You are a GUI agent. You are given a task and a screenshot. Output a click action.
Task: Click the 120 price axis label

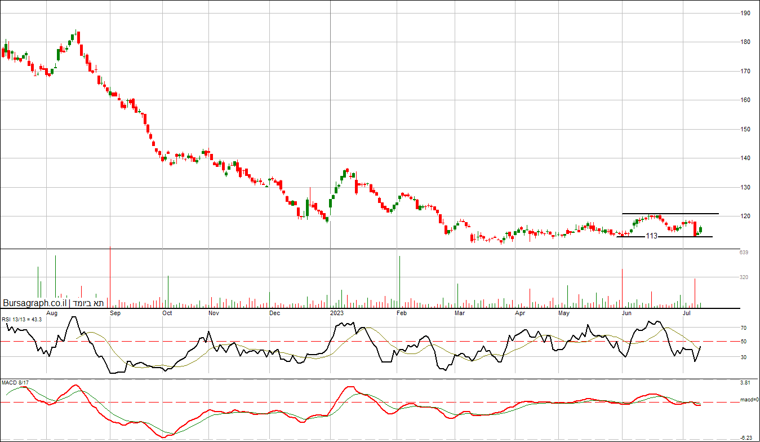745,216
